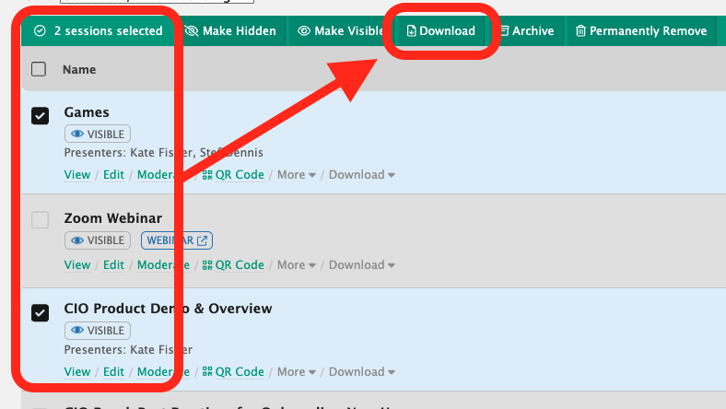The width and height of the screenshot is (726, 409).
Task: Click Archive in the bulk toolbar
Action: pyautogui.click(x=527, y=31)
